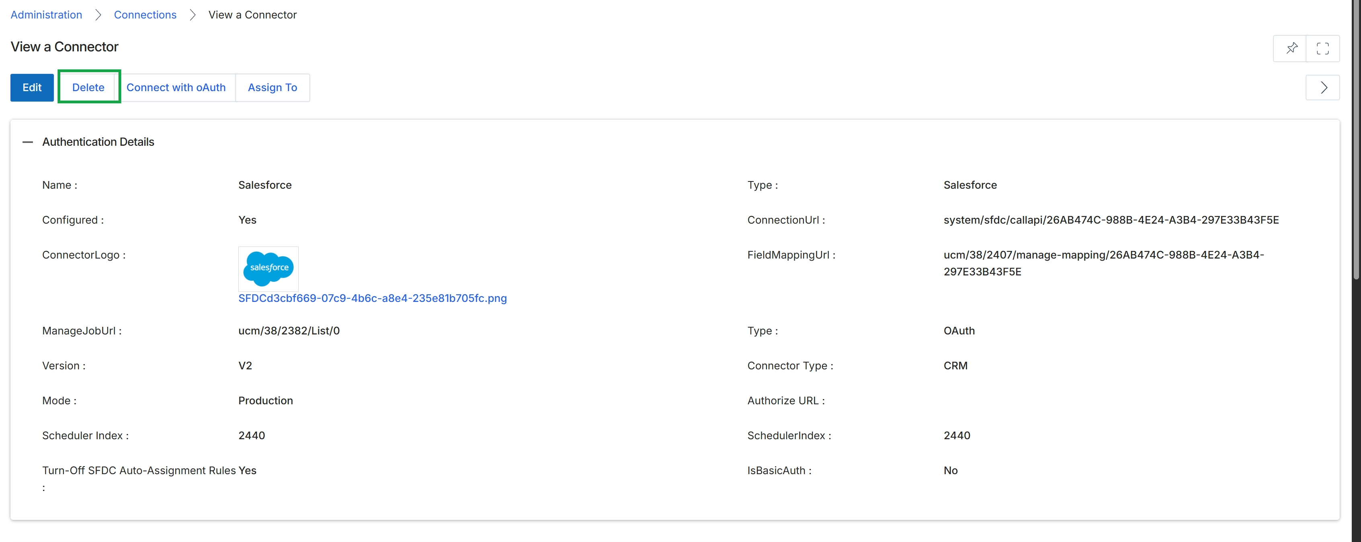This screenshot has height=542, width=1361.
Task: Click View a Connector breadcrumb text
Action: (x=252, y=15)
